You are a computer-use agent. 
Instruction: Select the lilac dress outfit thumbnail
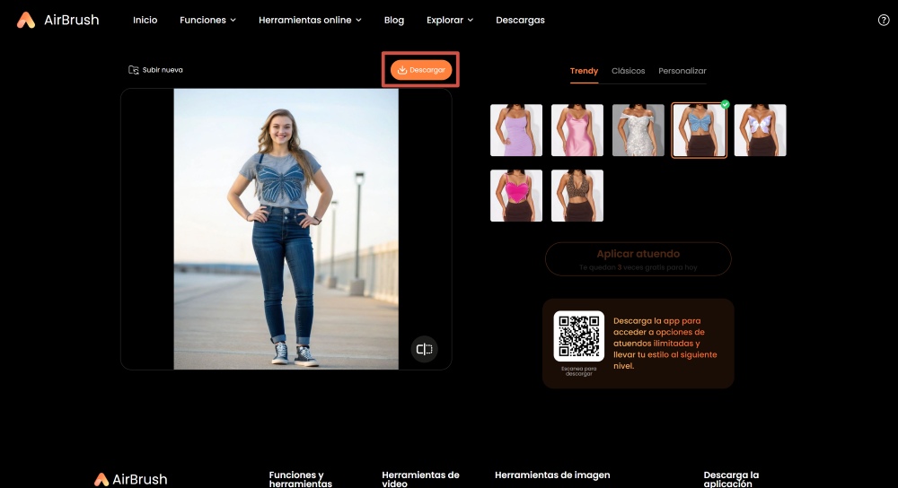point(516,130)
